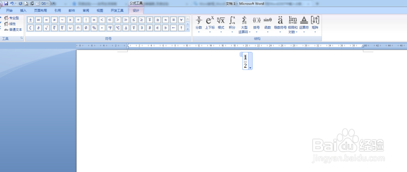Insert the empty set symbol

point(86,28)
